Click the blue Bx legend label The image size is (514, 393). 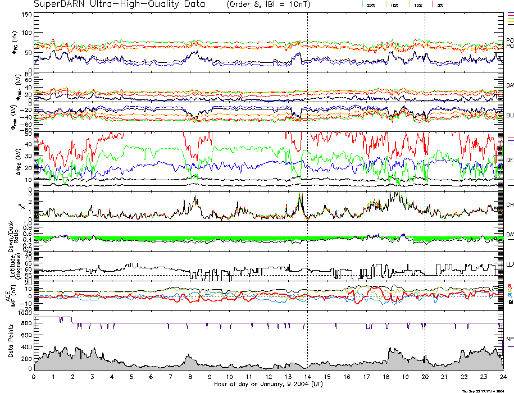[x=510, y=295]
